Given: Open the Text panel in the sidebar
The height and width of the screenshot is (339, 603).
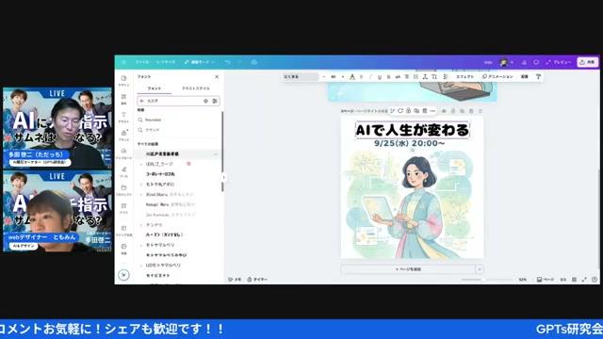Looking at the screenshot, I should (123, 117).
